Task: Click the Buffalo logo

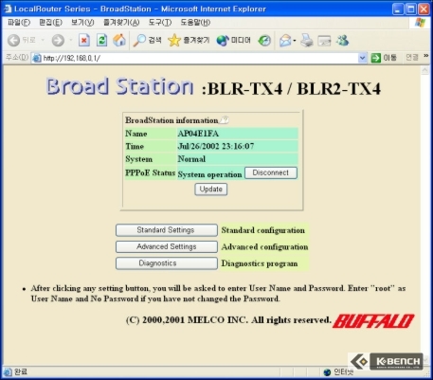Action: tap(373, 321)
